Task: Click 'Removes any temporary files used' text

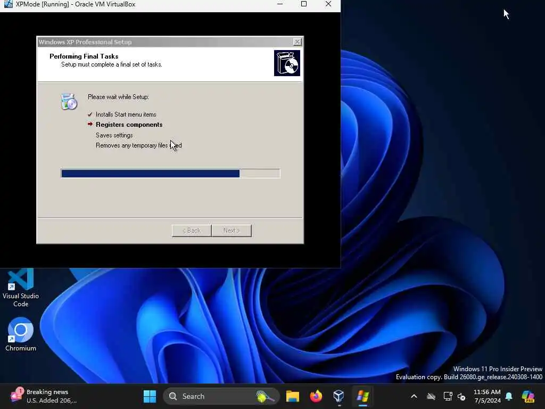Action: click(x=139, y=145)
